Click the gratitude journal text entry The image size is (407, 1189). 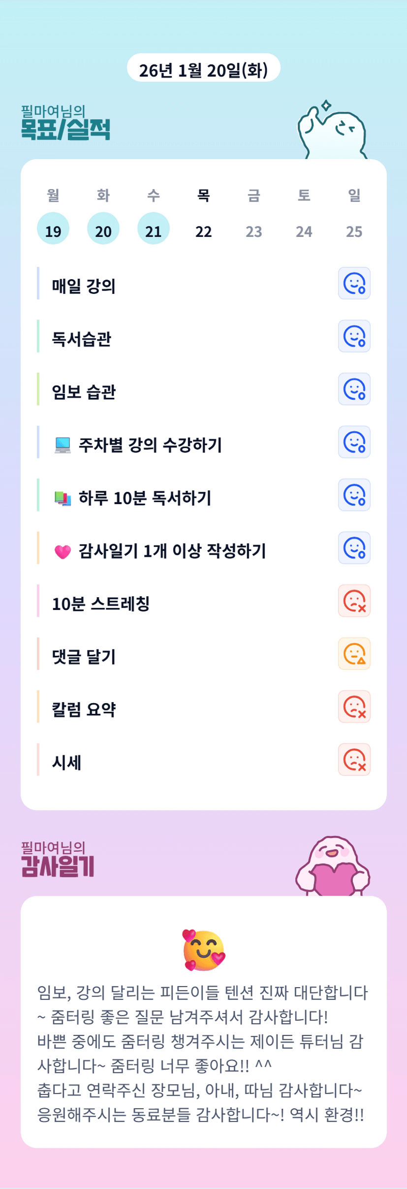(203, 1053)
